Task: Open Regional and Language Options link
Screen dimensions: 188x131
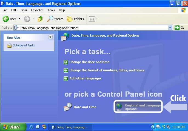Action: click(x=143, y=107)
